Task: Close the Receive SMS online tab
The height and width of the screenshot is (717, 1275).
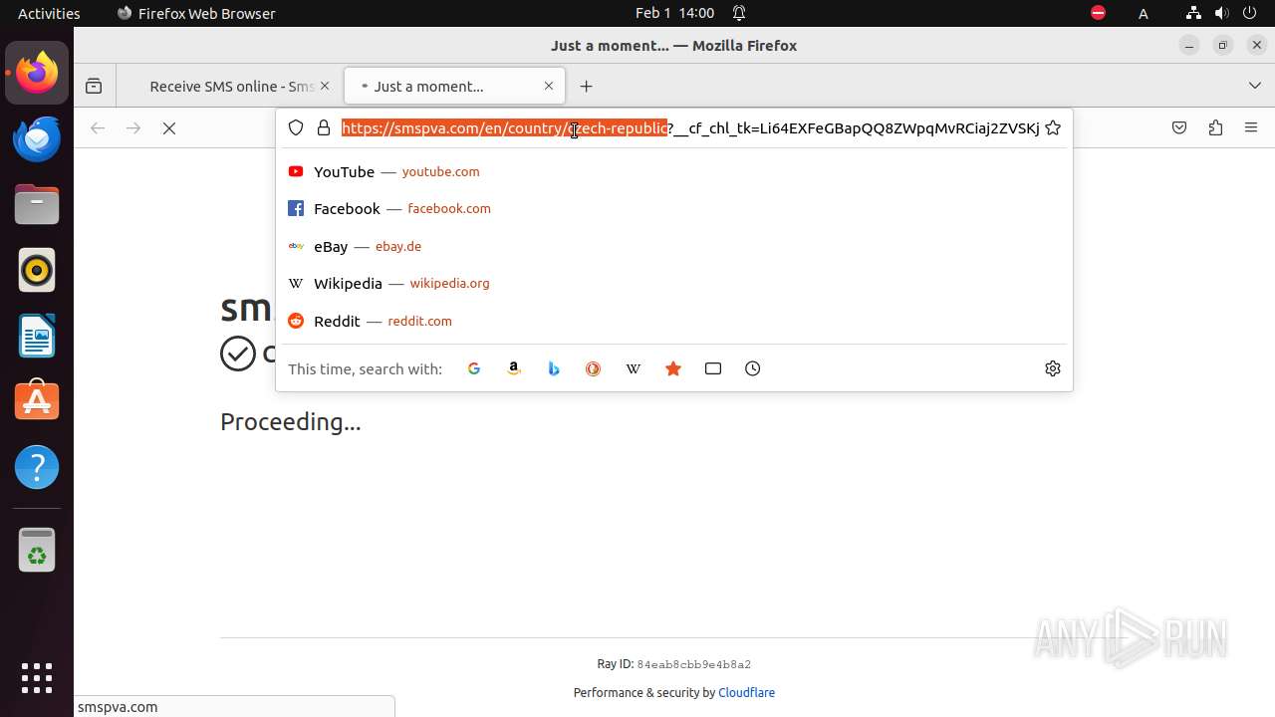Action: pos(325,87)
